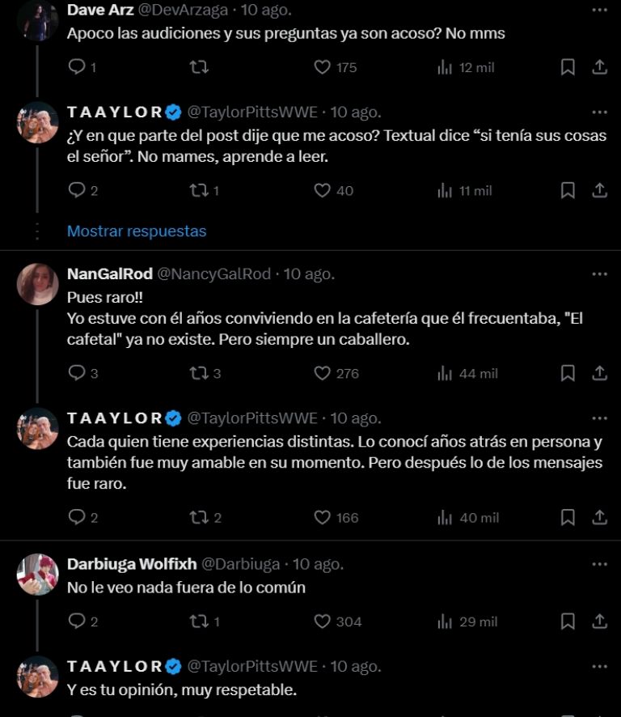Image resolution: width=621 pixels, height=717 pixels.
Task: Share TAAYLOR's first reply
Action: (598, 191)
